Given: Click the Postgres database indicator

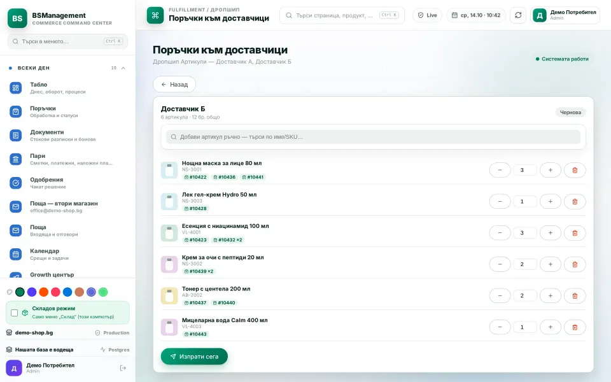Looking at the screenshot, I should [115, 350].
